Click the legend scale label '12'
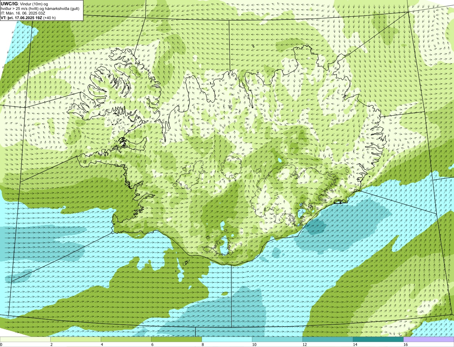 pyautogui.click(x=305, y=345)
